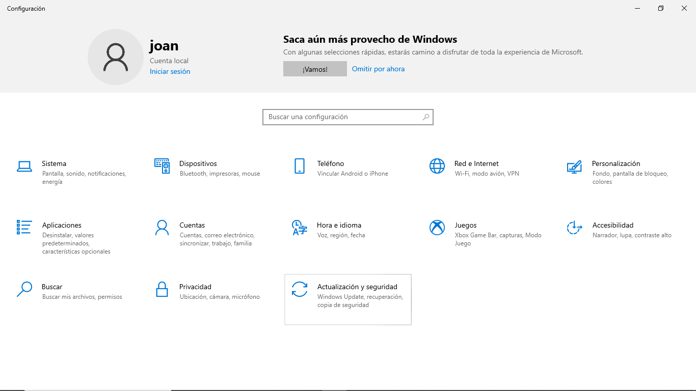Click the Sistema laptop icon
The height and width of the screenshot is (391, 696).
click(24, 166)
